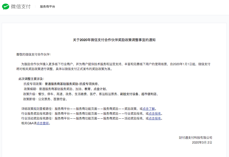Click 点击报名 link for 行业活动奖励报名
229x157 pixels.
pos(155,118)
